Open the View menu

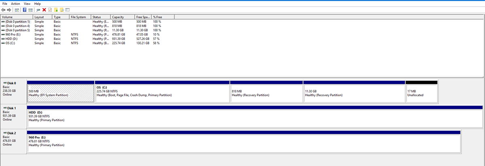(x=27, y=3)
